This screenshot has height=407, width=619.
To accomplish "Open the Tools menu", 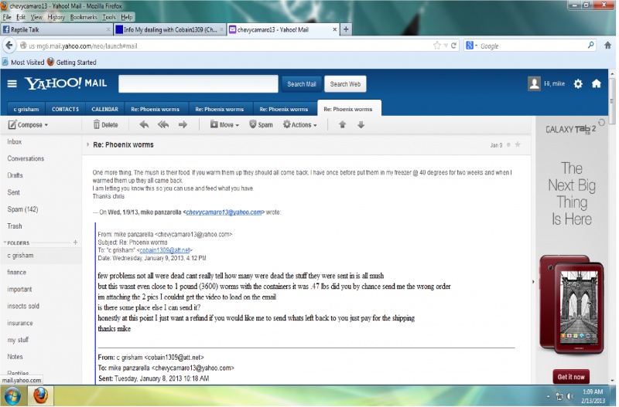I will tap(109, 17).
